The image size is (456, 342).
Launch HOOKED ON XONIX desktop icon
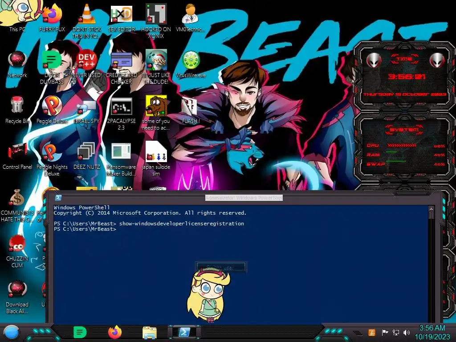[x=156, y=20]
